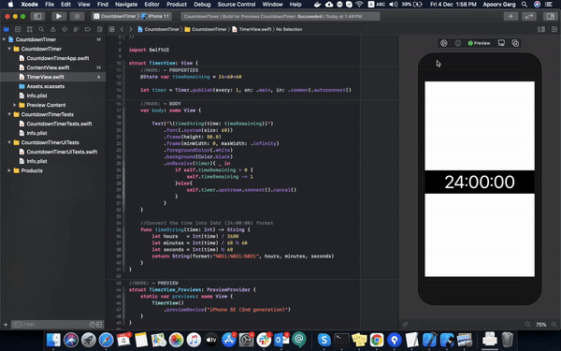
Task: Open the Source Control navigator tab
Action: pyautogui.click(x=18, y=29)
